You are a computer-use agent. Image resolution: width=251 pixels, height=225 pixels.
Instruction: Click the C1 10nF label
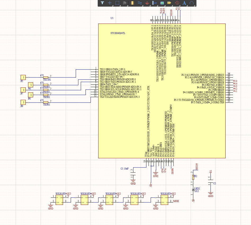click(x=124, y=169)
